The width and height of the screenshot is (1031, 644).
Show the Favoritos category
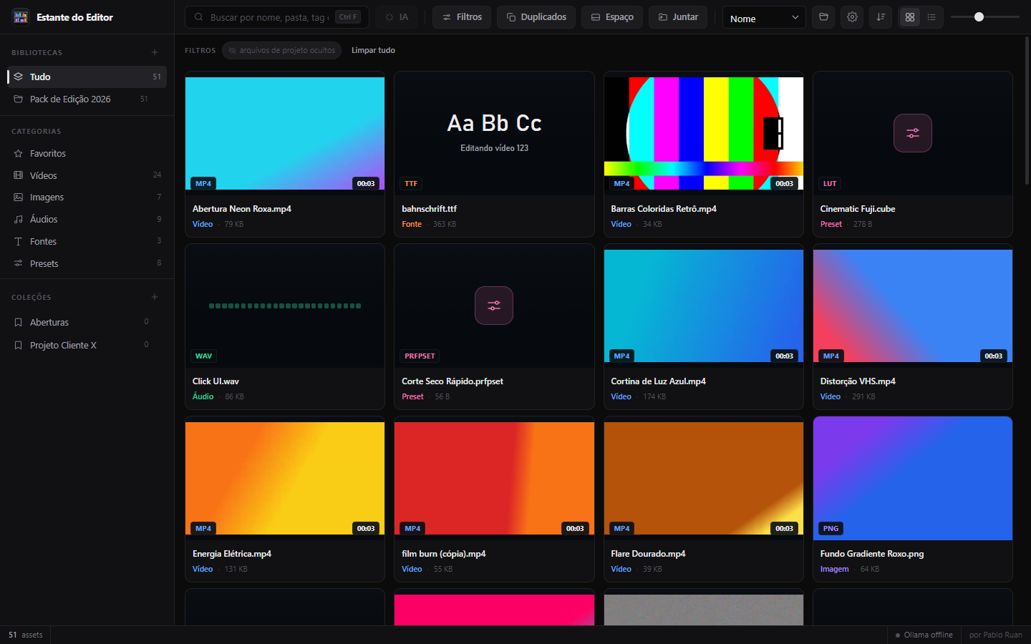coord(87,153)
